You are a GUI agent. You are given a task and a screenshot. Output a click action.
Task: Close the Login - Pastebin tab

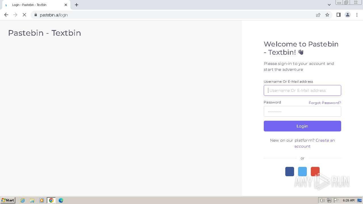(x=66, y=5)
